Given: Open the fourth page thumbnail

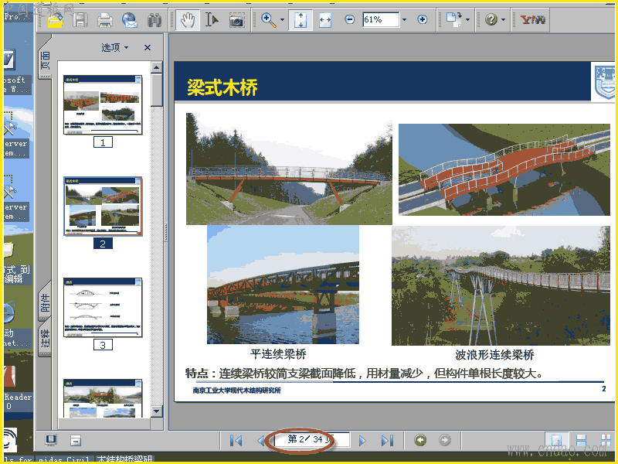Looking at the screenshot, I should [x=103, y=398].
